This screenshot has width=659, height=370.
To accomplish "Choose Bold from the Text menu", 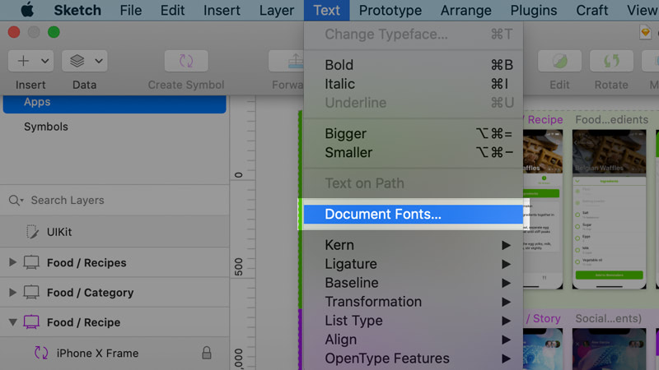I will pyautogui.click(x=414, y=65).
